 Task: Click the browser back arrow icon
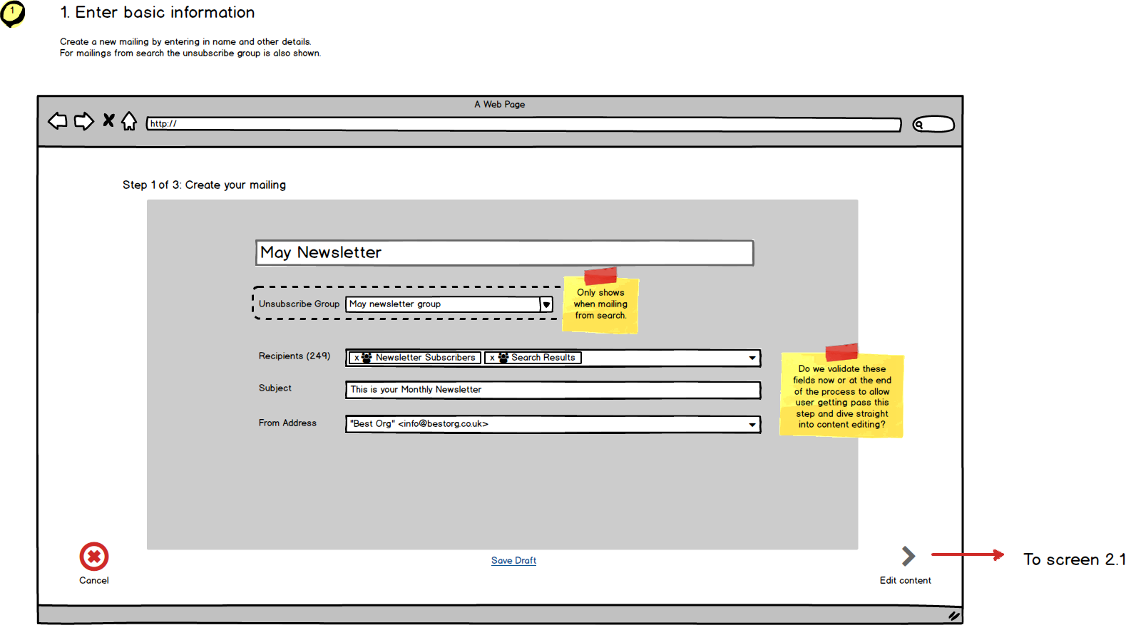[x=58, y=121]
